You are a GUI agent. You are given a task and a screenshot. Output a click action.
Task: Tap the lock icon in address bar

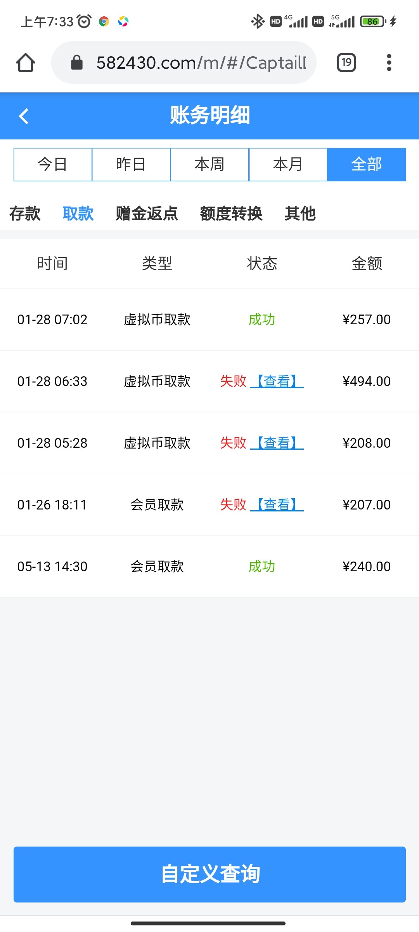point(77,63)
